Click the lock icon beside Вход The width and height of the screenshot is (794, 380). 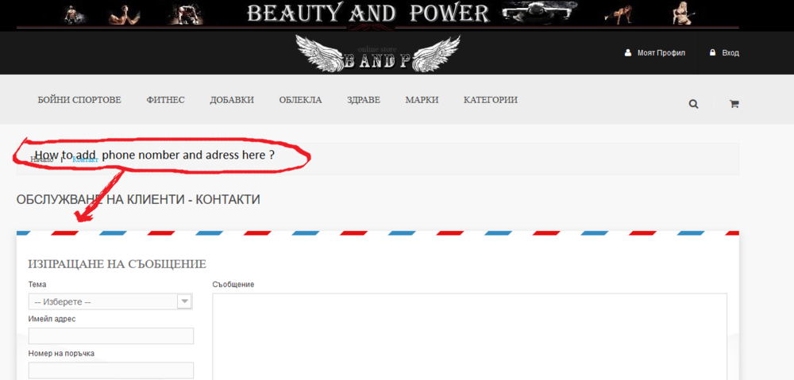712,52
